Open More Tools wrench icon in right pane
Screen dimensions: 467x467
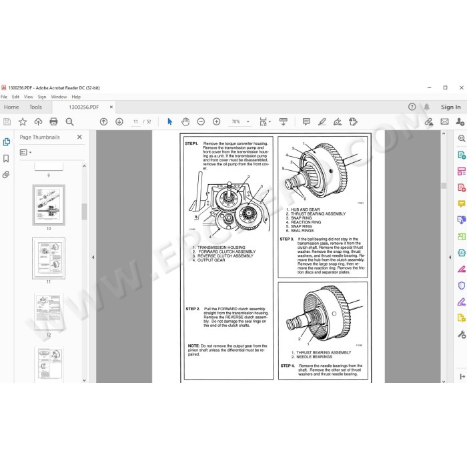click(462, 334)
